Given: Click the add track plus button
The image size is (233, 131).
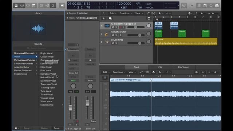Looking at the screenshot, I should [103, 19].
